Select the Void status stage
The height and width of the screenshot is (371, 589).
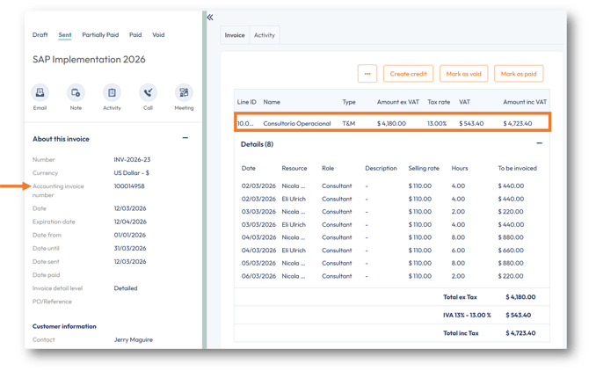click(158, 35)
